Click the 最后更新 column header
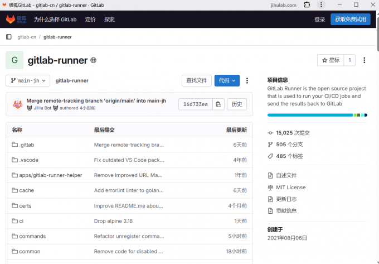Viewport: 379px width, 264px height. pos(236,130)
